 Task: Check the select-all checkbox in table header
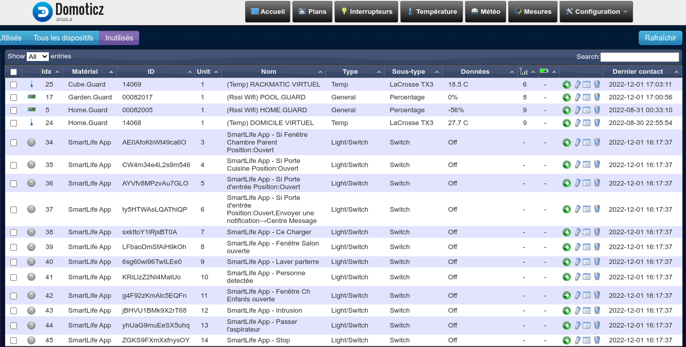tap(14, 72)
